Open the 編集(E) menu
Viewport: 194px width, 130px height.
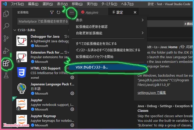pos(33,4)
